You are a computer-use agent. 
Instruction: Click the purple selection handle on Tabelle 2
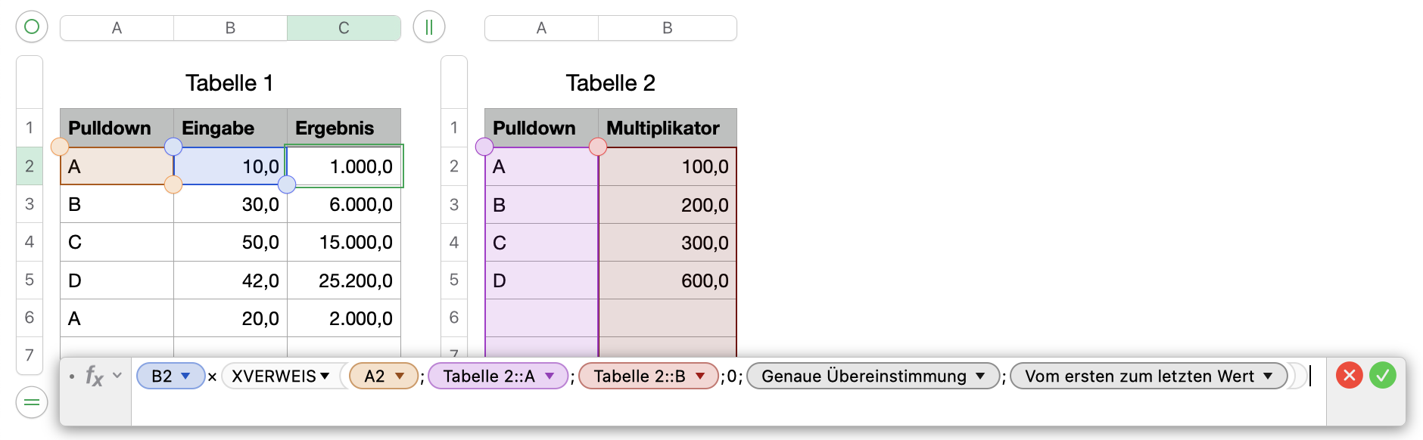pyautogui.click(x=484, y=147)
